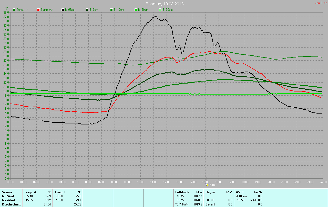Click the 'Wind' column header
Image resolution: width=328 pixels, height=207 pixels.
pos(239,192)
